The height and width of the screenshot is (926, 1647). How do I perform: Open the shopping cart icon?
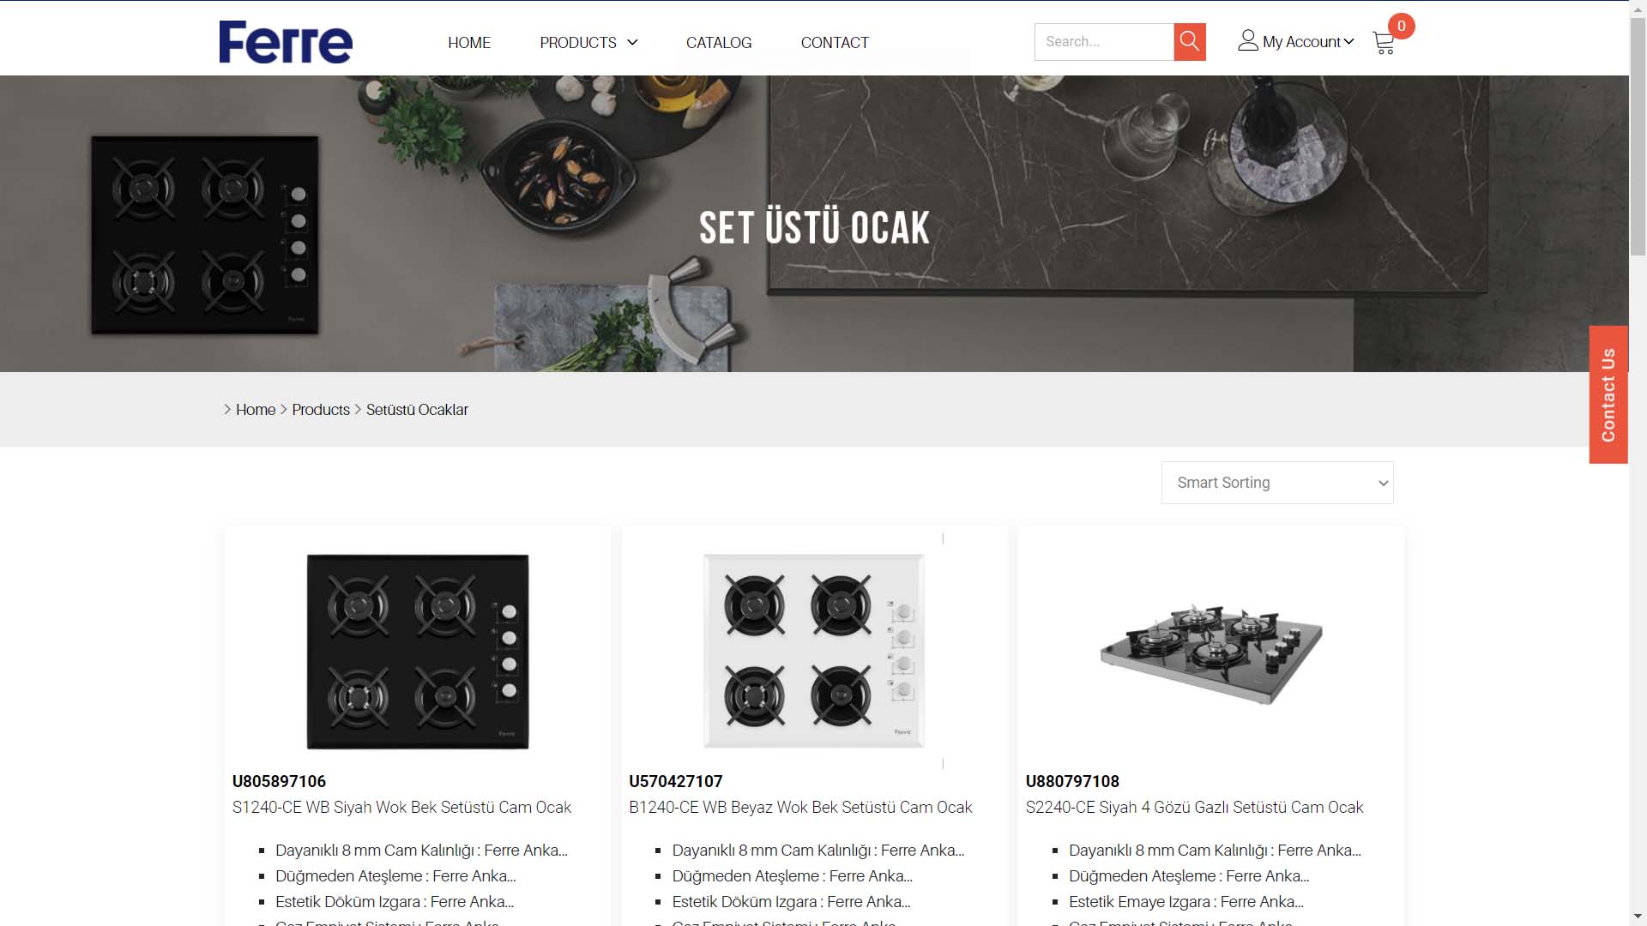(x=1383, y=44)
